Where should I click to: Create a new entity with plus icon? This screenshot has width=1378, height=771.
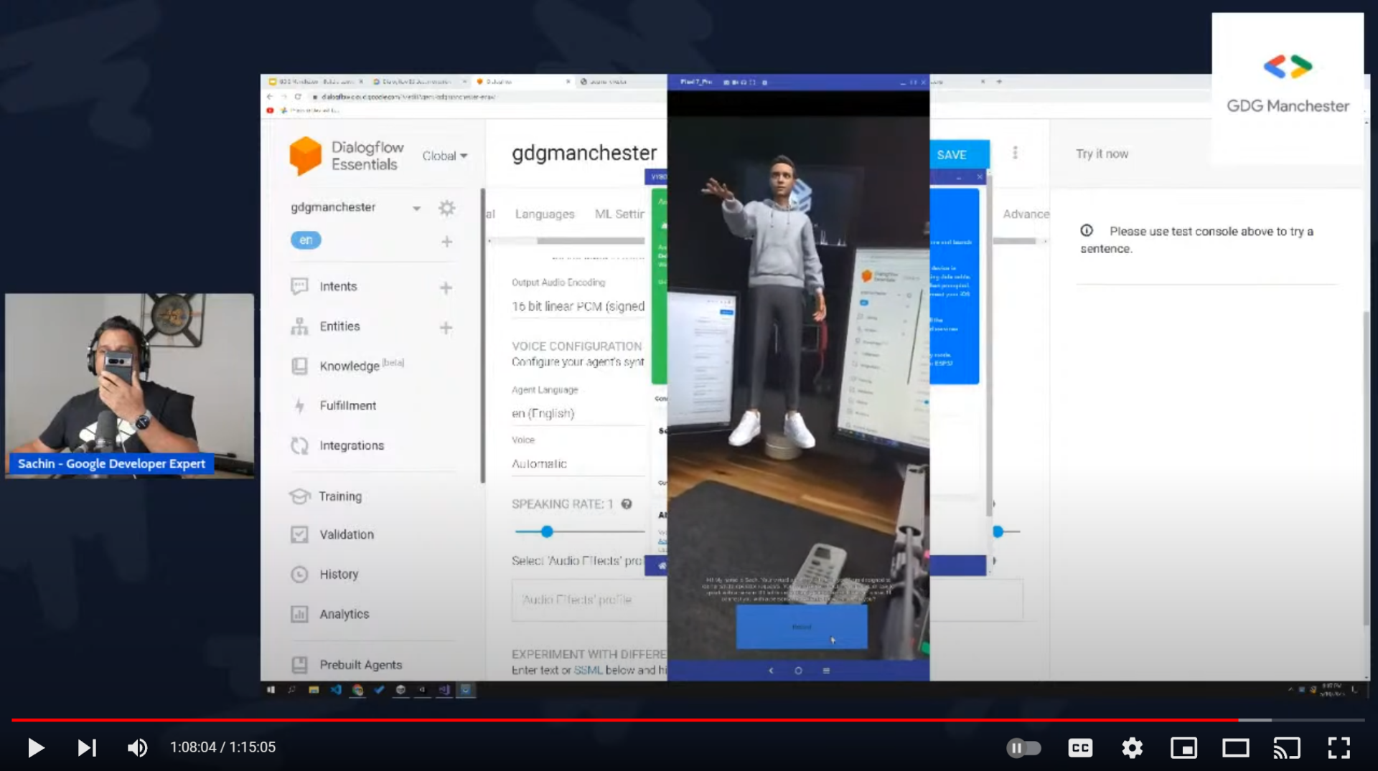point(446,328)
